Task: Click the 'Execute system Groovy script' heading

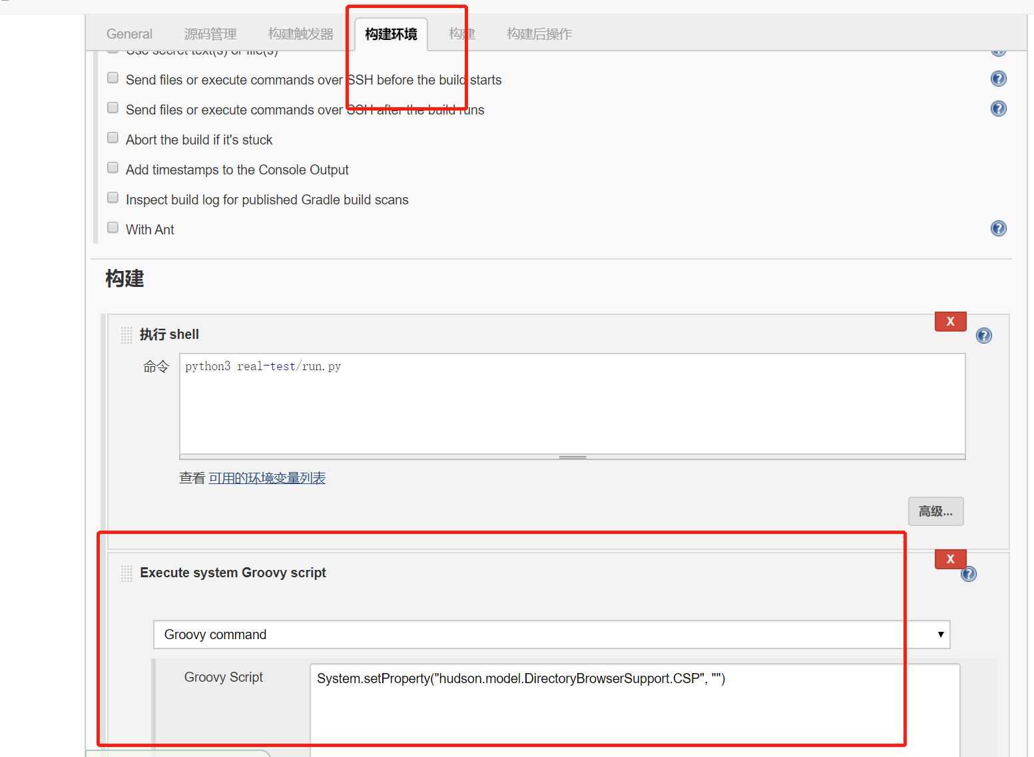Action: pos(233,573)
